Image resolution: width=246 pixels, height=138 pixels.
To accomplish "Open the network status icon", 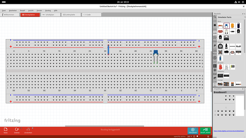I will (236, 2).
